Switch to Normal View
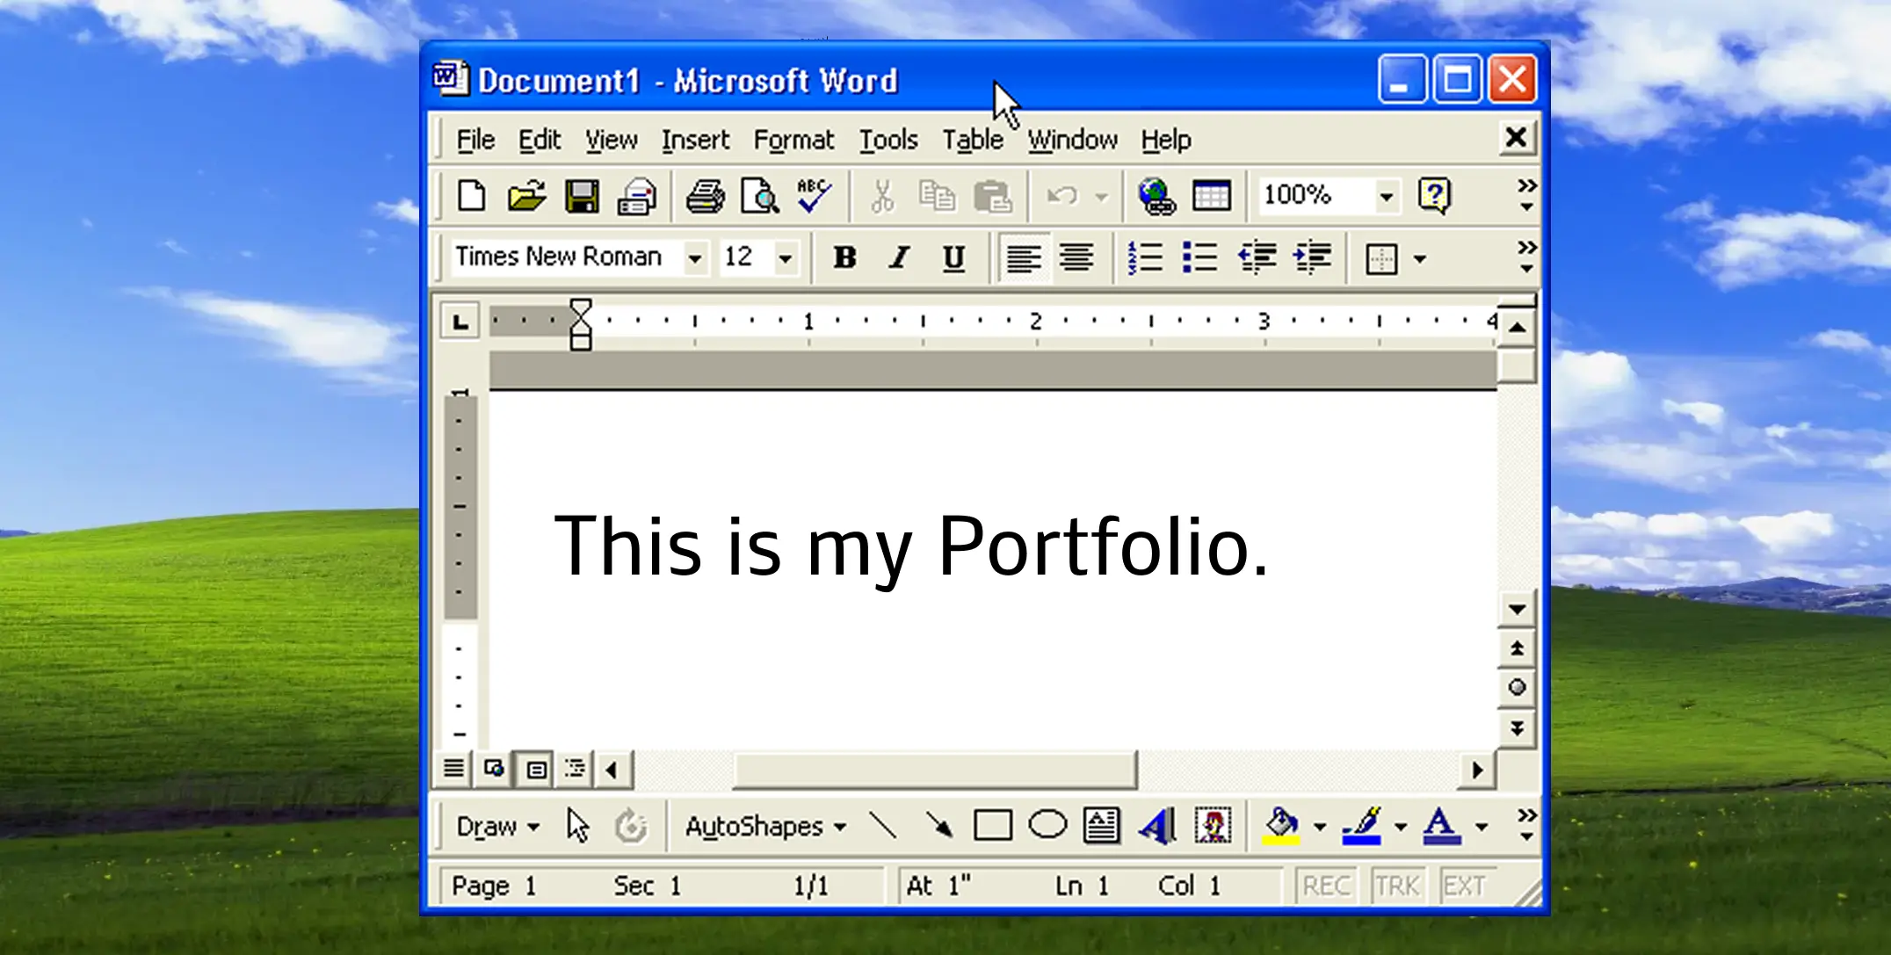The image size is (1891, 955). 453,770
